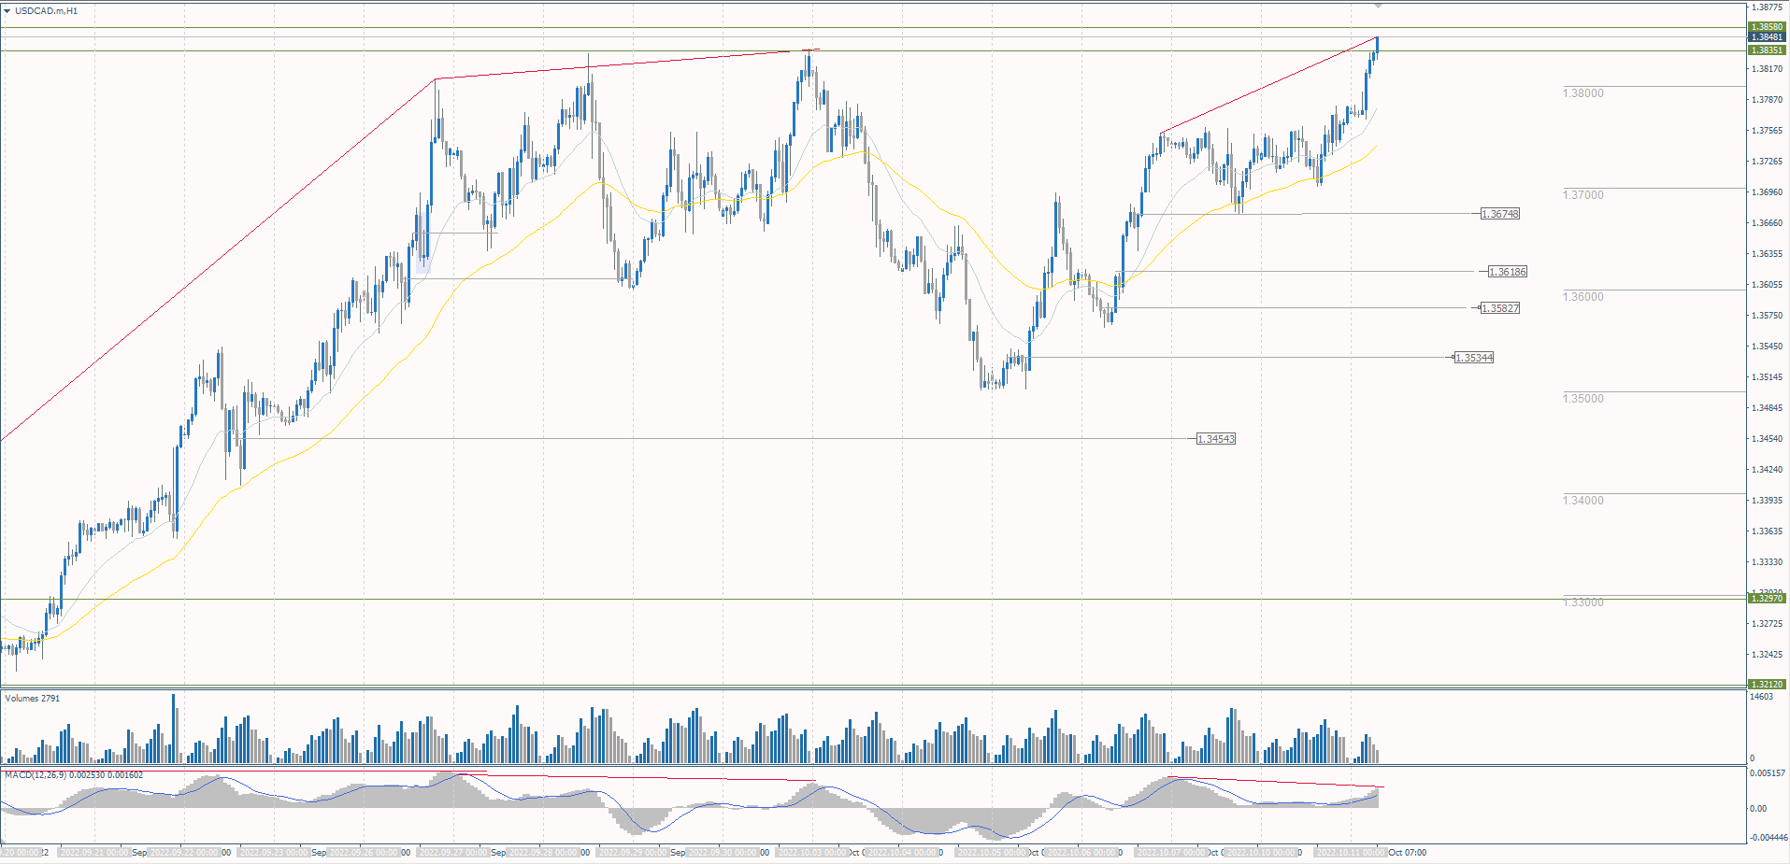Click the 1.38775 price scale value
Viewport: 1790px width, 864px height.
[x=1767, y=7]
